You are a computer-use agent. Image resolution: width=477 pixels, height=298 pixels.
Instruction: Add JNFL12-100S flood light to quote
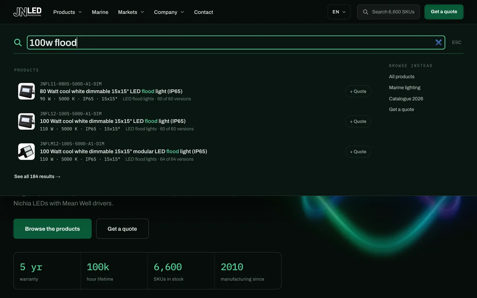[x=358, y=121]
